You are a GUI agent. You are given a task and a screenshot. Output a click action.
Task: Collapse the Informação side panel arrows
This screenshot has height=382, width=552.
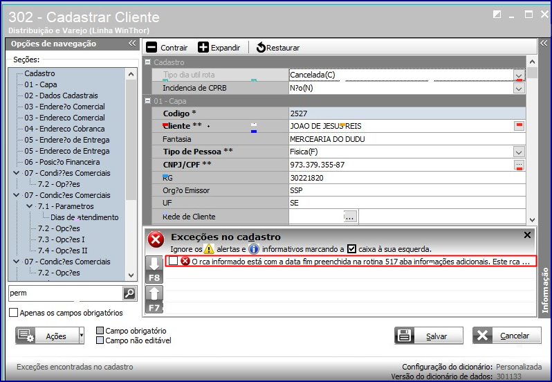pos(544,44)
